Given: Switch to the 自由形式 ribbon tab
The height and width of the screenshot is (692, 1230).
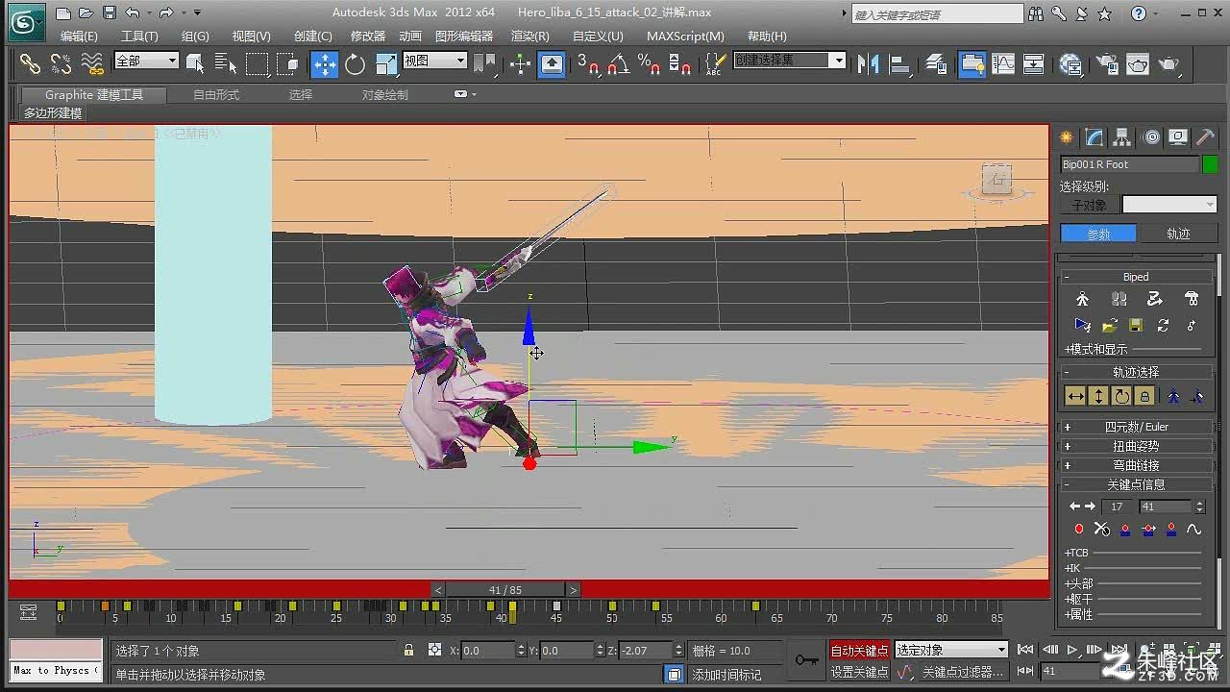Looking at the screenshot, I should pyautogui.click(x=216, y=94).
